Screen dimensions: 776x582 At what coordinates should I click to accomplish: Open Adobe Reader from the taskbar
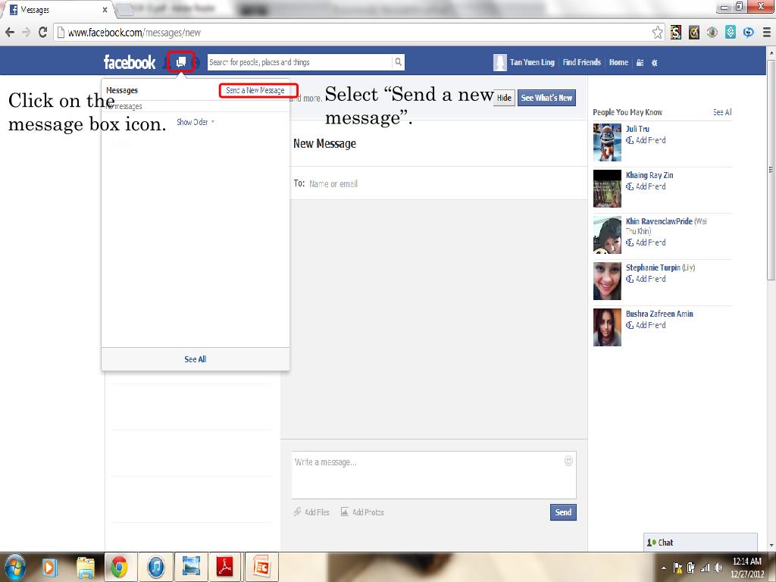coord(225,567)
